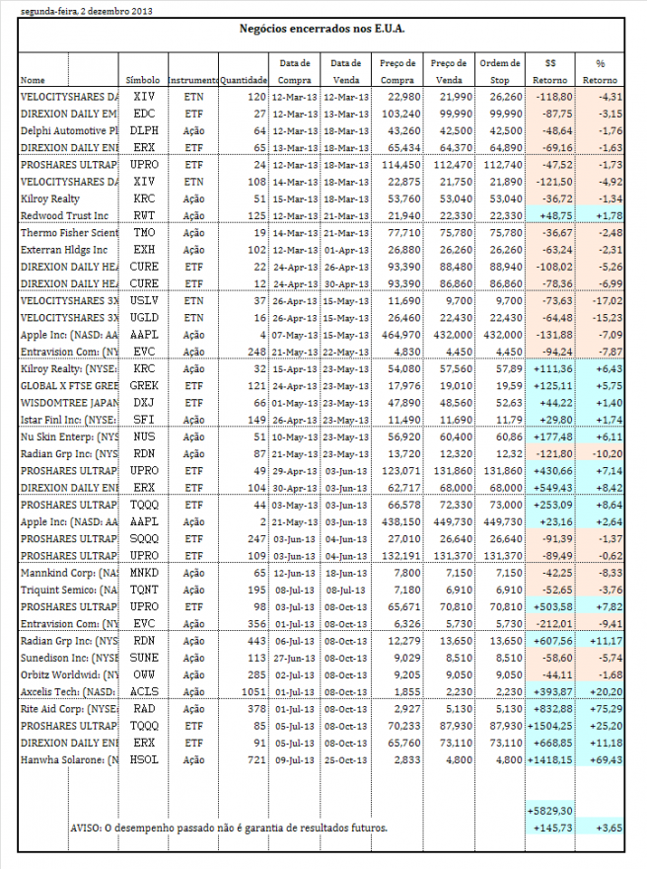The height and width of the screenshot is (869, 647).
Task: Select the 'Redwood Trust Inc' cell
Action: tap(64, 215)
